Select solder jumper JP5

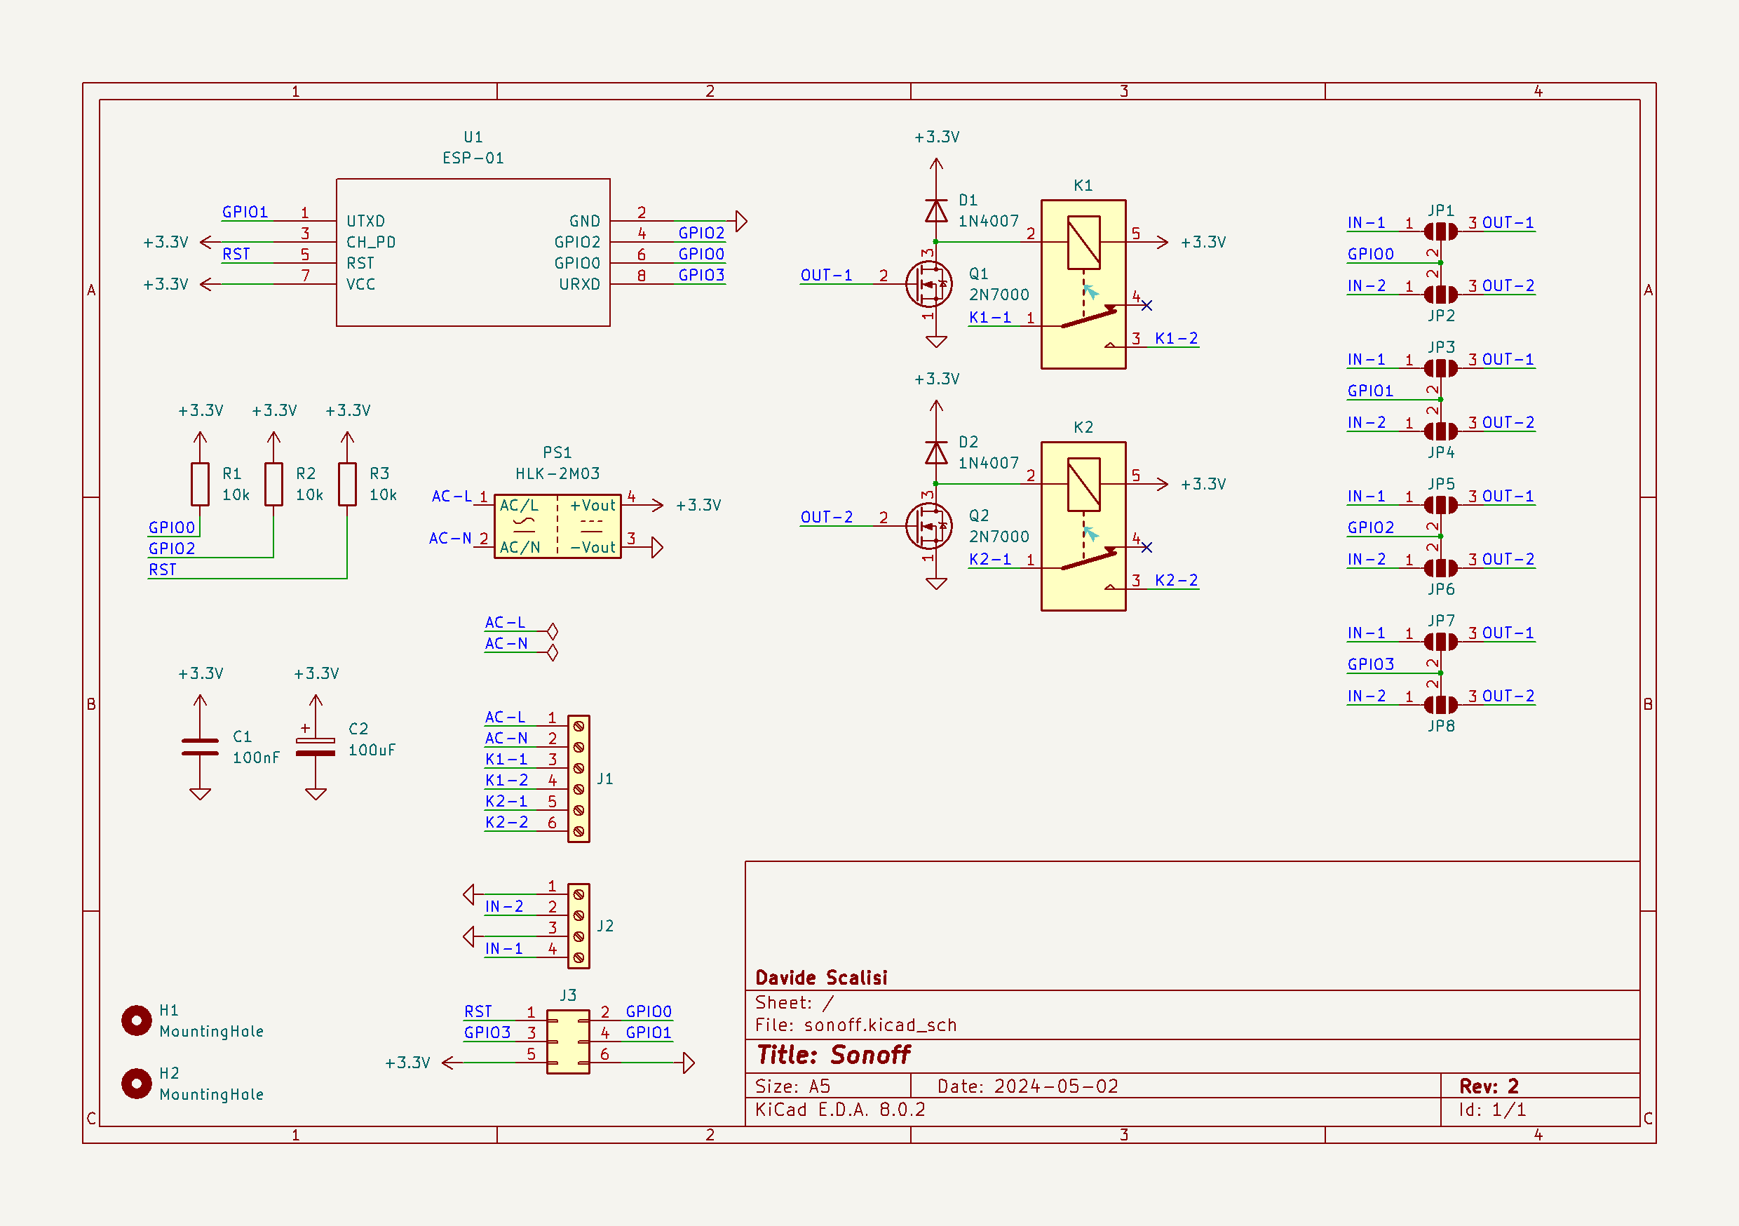[x=1440, y=505]
